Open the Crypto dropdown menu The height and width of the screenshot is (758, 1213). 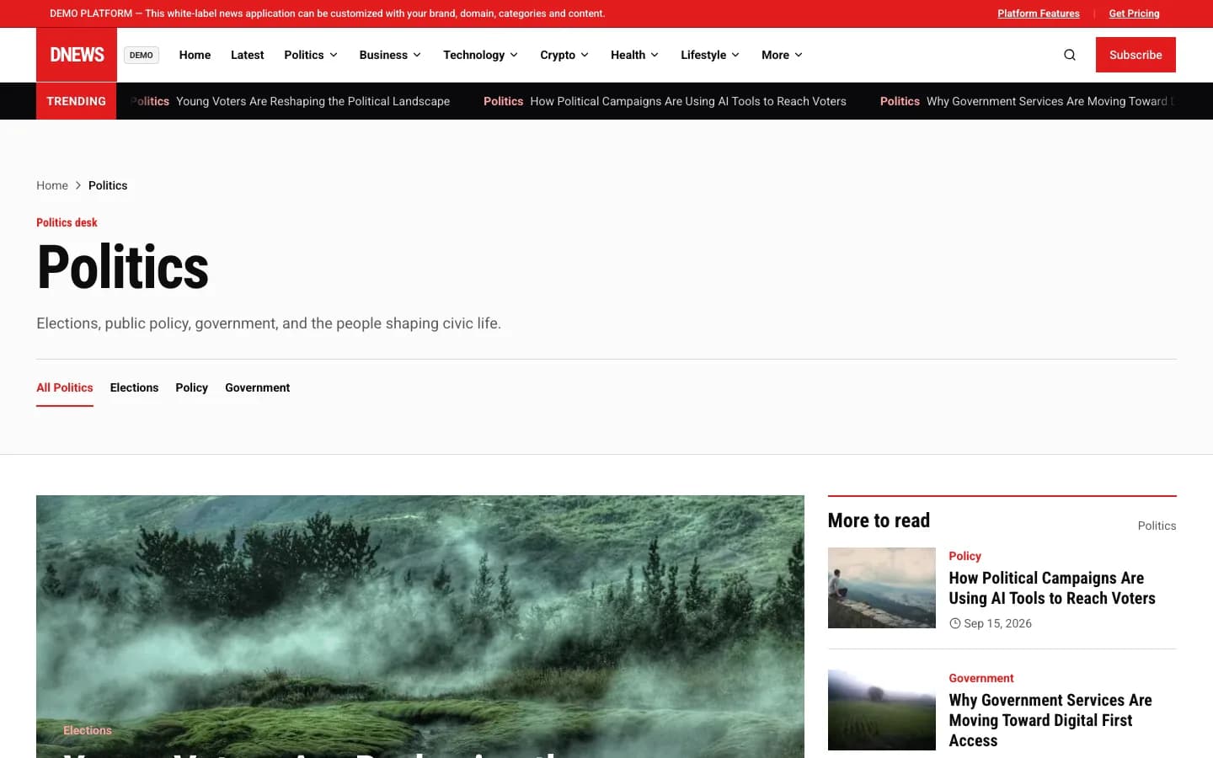tap(564, 55)
